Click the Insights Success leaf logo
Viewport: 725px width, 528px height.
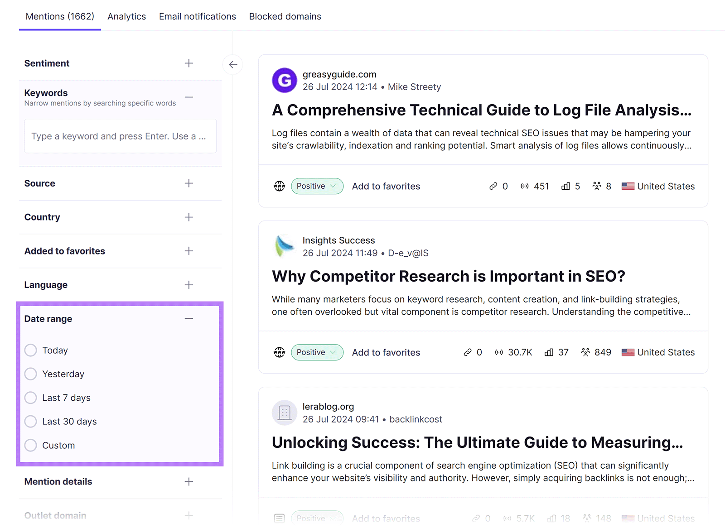pyautogui.click(x=284, y=246)
